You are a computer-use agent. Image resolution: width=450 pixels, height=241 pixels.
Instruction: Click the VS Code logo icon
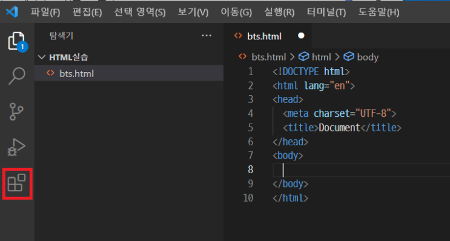tap(12, 12)
